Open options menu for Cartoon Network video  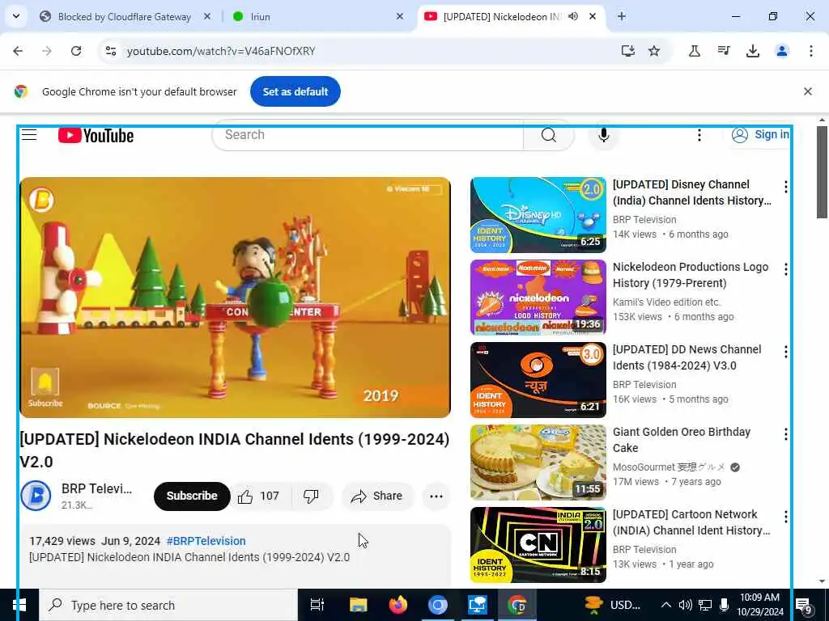coord(785,516)
